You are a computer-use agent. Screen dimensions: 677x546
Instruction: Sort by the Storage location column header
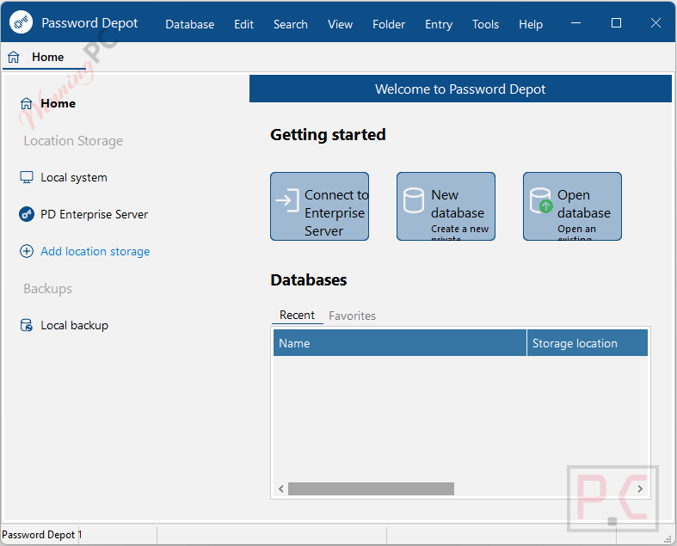coord(588,343)
